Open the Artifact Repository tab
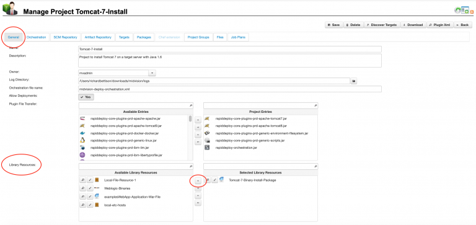This screenshot has width=476, height=225. coord(98,37)
